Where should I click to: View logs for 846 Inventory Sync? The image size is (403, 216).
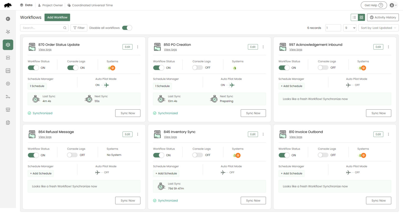click(170, 137)
